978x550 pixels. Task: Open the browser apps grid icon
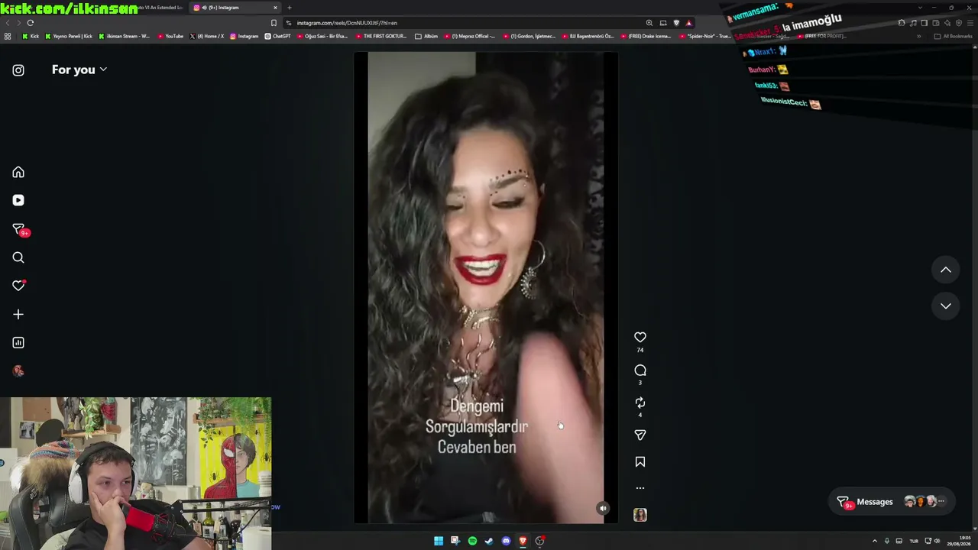pyautogui.click(x=8, y=36)
